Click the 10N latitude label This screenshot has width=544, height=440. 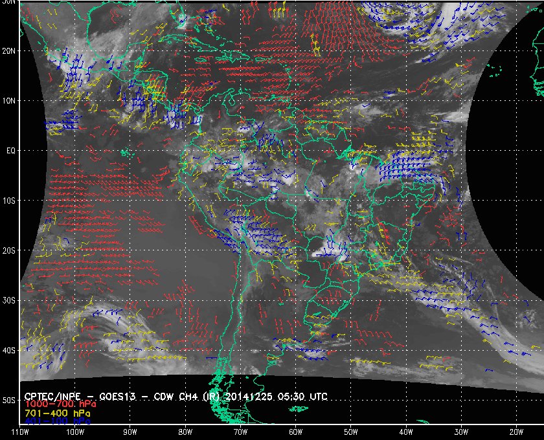[8, 100]
